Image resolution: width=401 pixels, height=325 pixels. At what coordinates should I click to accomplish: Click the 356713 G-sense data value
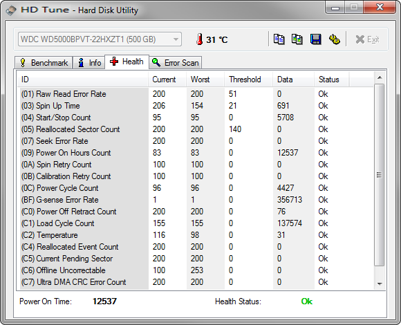(x=290, y=200)
